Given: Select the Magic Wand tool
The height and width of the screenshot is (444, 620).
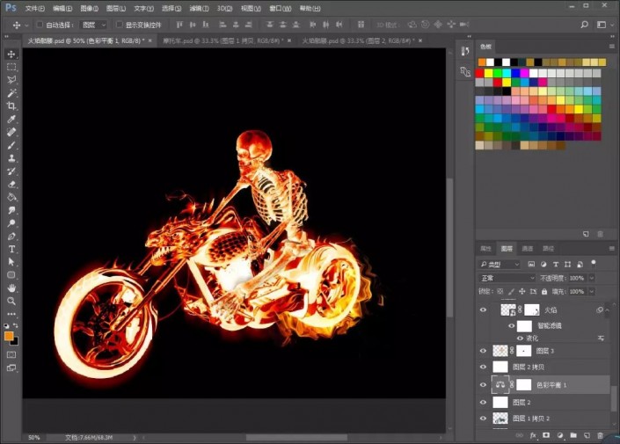Looking at the screenshot, I should tap(11, 93).
